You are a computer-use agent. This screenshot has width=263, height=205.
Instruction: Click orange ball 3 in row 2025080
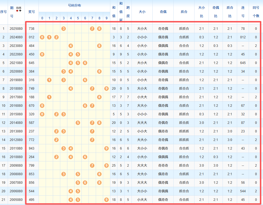[64, 29]
